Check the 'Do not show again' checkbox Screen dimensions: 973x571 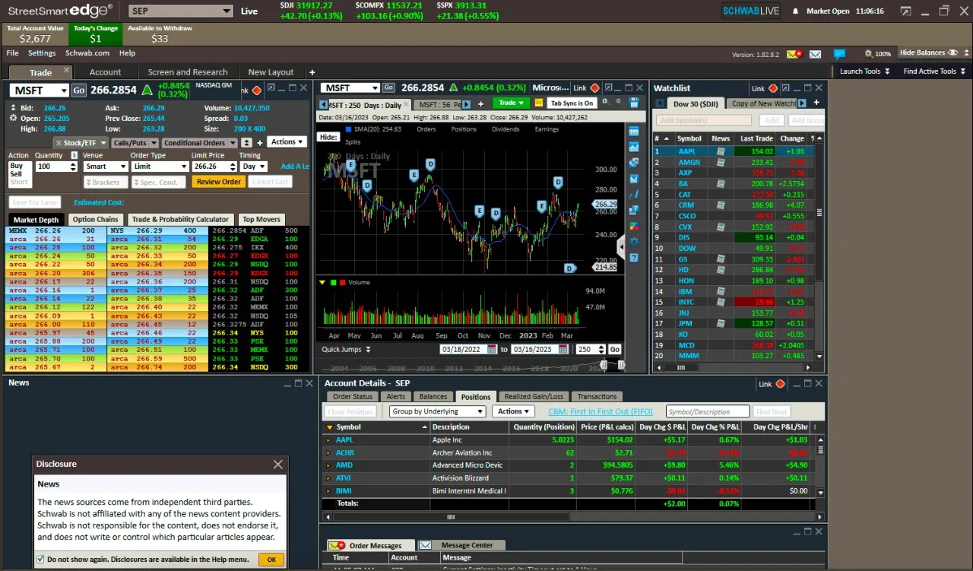pyautogui.click(x=40, y=560)
